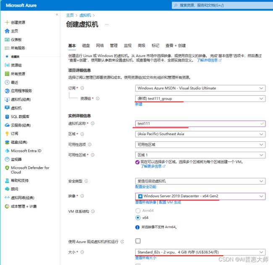Open the All resources grid icon
Image resolution: width=273 pixels, height=265 pixels.
pyautogui.click(x=7, y=74)
